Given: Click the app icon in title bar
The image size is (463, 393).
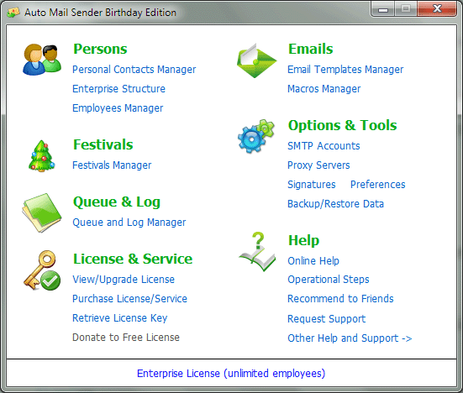Looking at the screenshot, I should point(13,13).
